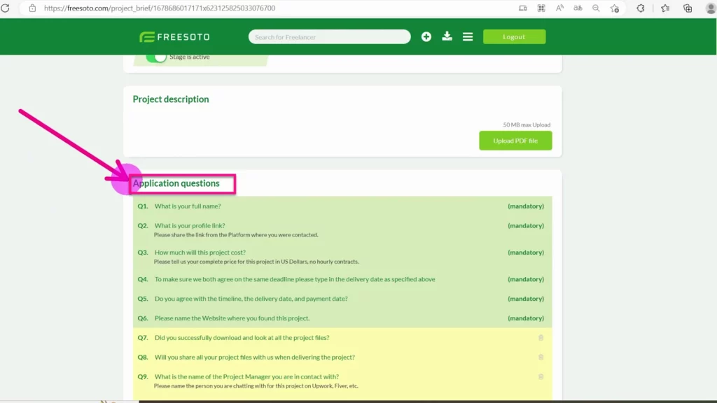Click Q2 hint about Platform link
Viewport: 717px width, 403px height.
[x=236, y=235]
